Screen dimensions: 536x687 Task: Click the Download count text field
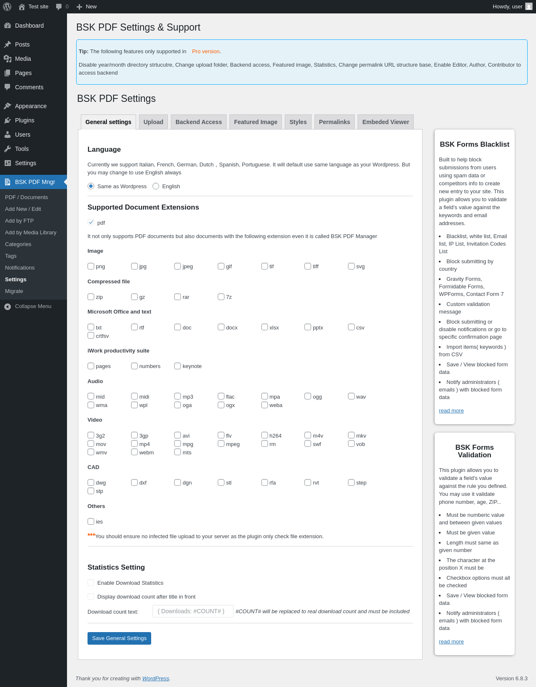[x=193, y=611]
